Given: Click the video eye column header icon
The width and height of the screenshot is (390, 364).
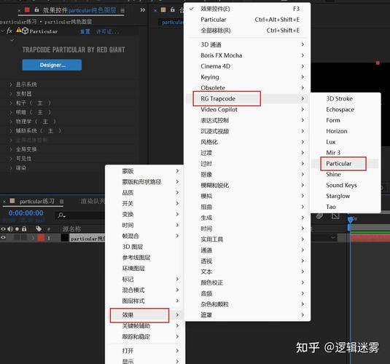Looking at the screenshot, I should (x=4, y=229).
